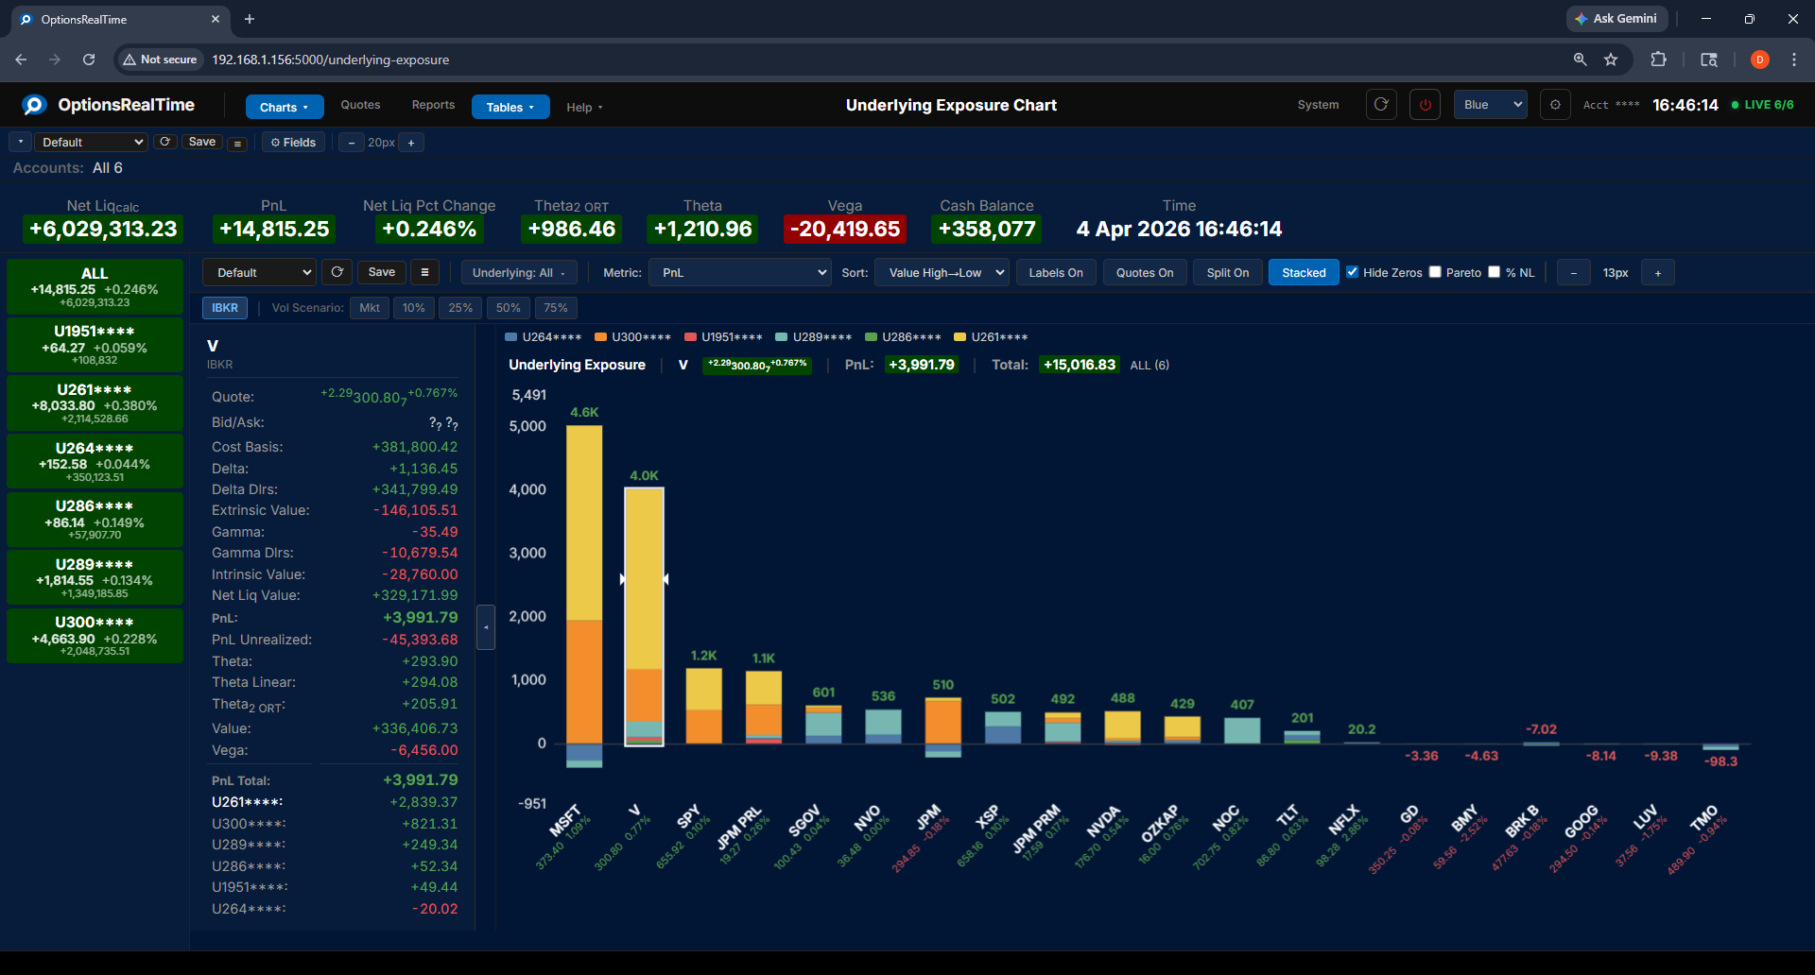Toggle the Stacked chart mode button
1815x975 pixels.
tap(1304, 273)
